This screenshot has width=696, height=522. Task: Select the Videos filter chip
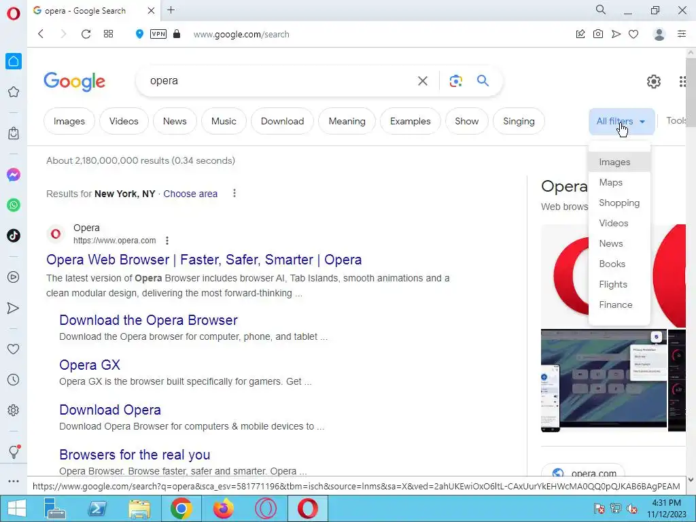(x=124, y=121)
